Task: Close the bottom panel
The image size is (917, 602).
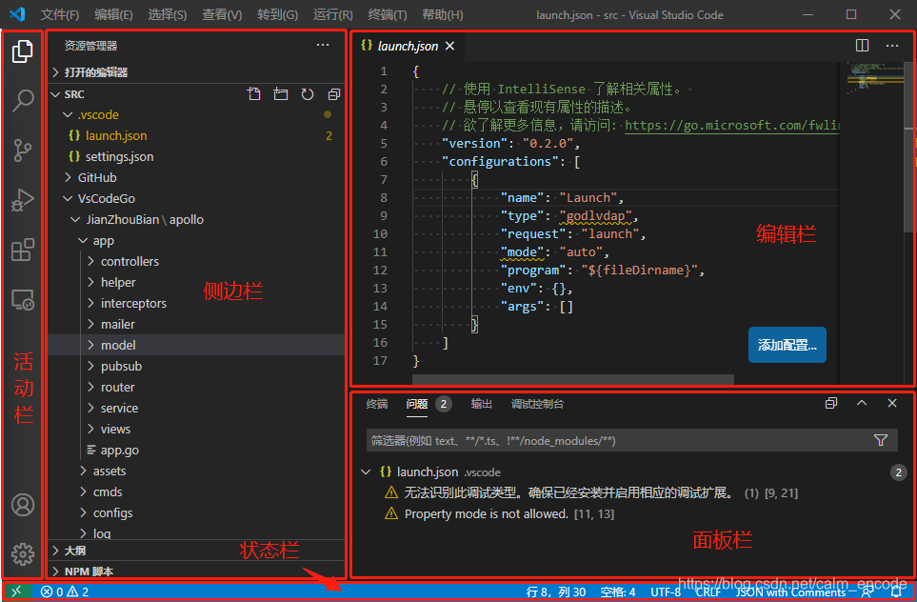Action: (892, 403)
